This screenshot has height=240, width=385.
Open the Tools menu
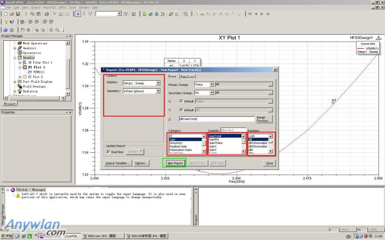[x=73, y=8]
